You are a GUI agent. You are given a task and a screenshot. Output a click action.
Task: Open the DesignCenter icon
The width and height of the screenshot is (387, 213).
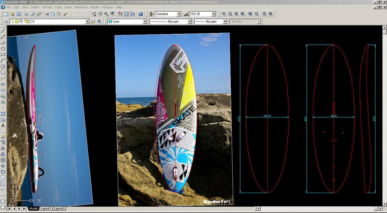tap(126, 14)
